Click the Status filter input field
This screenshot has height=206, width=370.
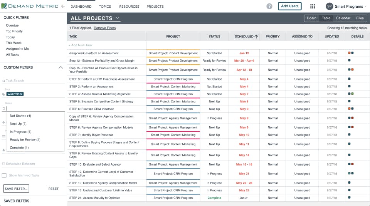click(35, 109)
